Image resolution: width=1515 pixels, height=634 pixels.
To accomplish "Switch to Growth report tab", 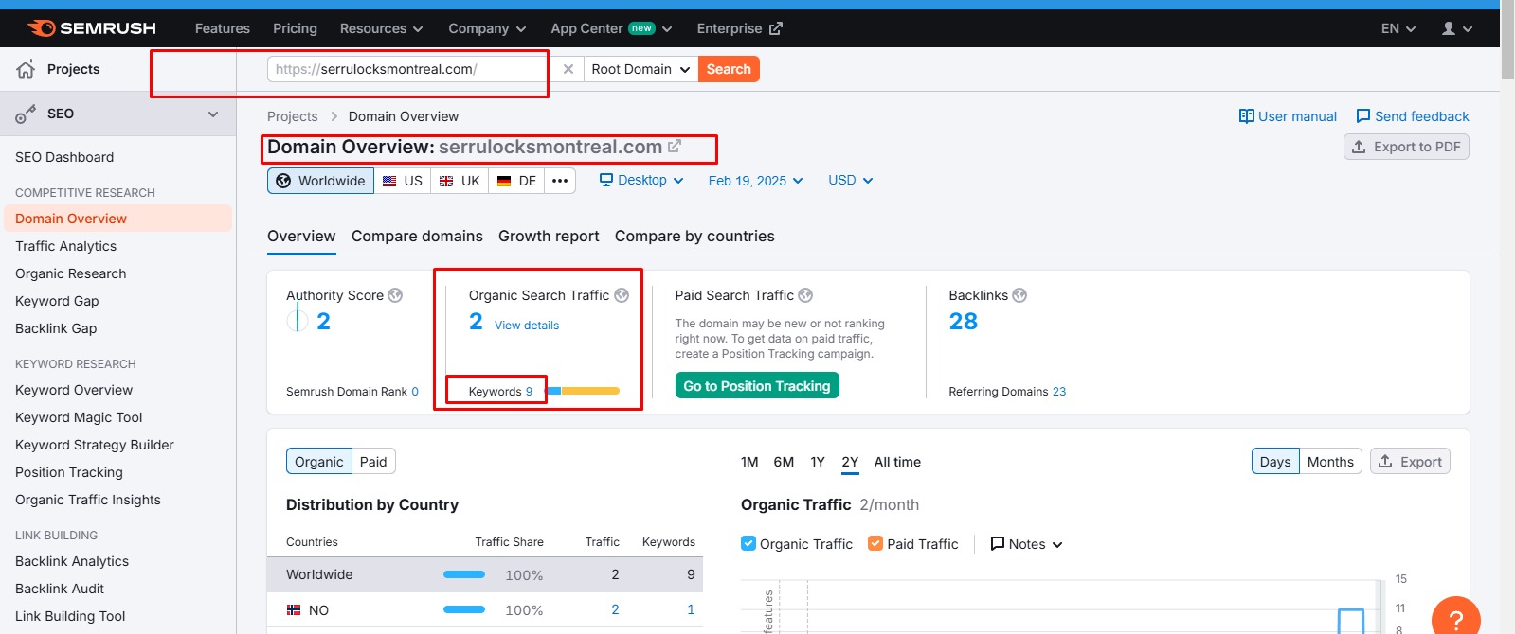I will [x=549, y=236].
